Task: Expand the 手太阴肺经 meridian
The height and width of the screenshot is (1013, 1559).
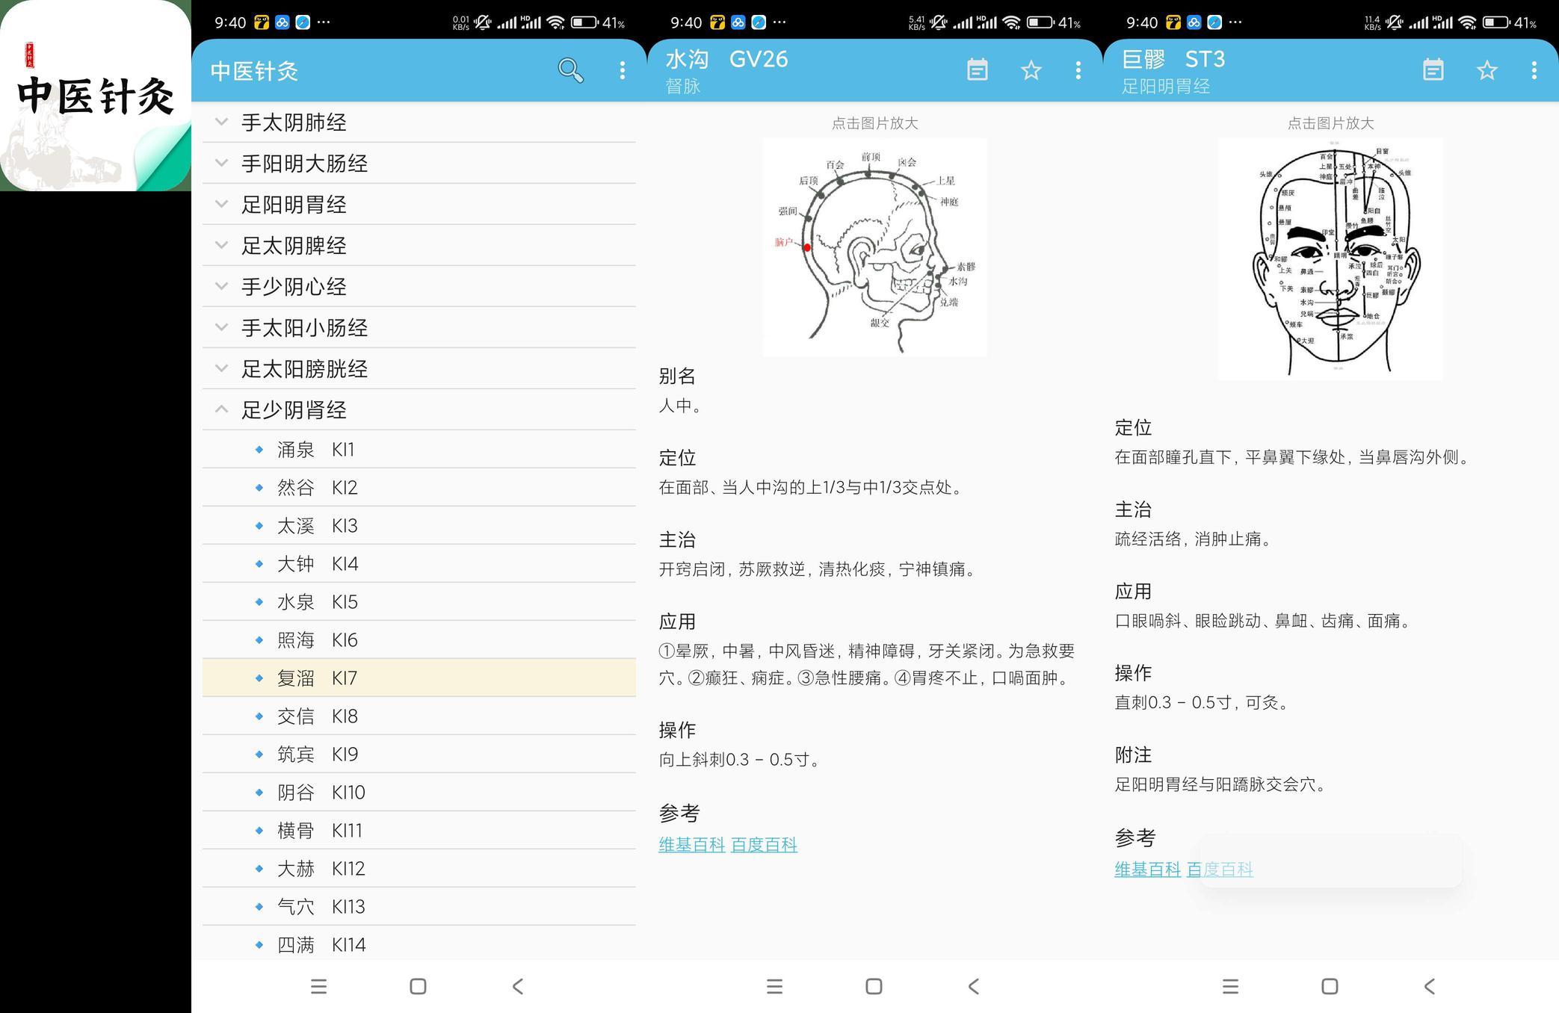Action: coord(419,123)
